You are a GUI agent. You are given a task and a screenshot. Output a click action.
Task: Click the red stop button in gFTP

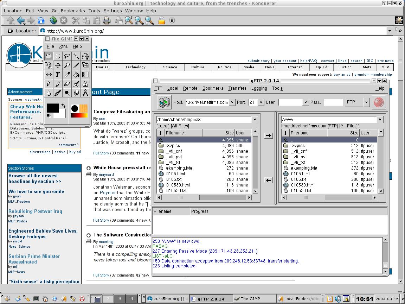coord(378,102)
